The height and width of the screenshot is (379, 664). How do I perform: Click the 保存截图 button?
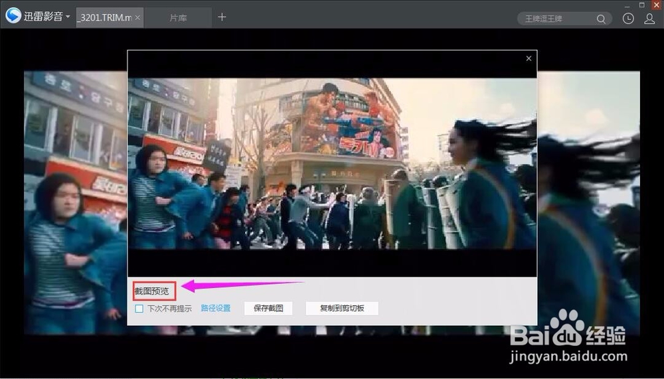268,308
